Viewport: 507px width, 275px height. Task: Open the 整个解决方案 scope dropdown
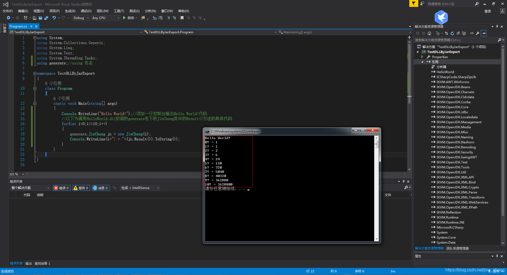(x=30, y=188)
